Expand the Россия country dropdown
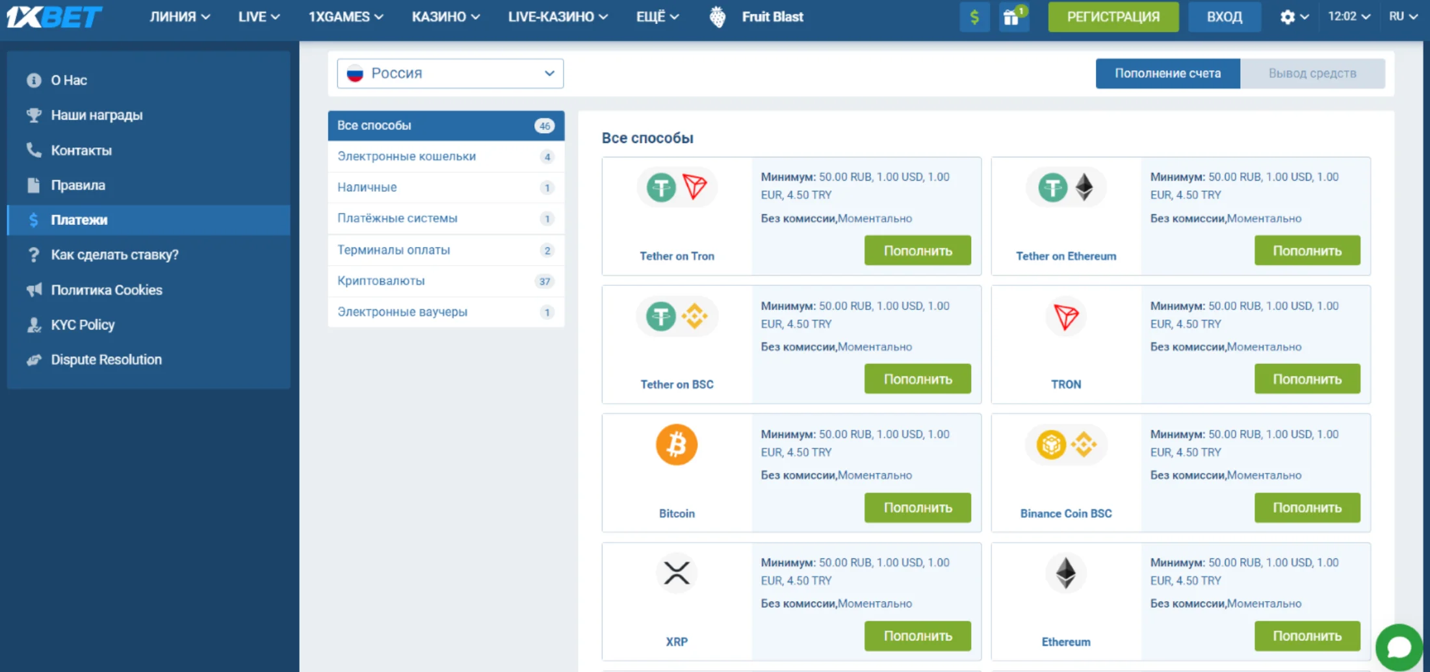Image resolution: width=1430 pixels, height=672 pixels. [450, 73]
